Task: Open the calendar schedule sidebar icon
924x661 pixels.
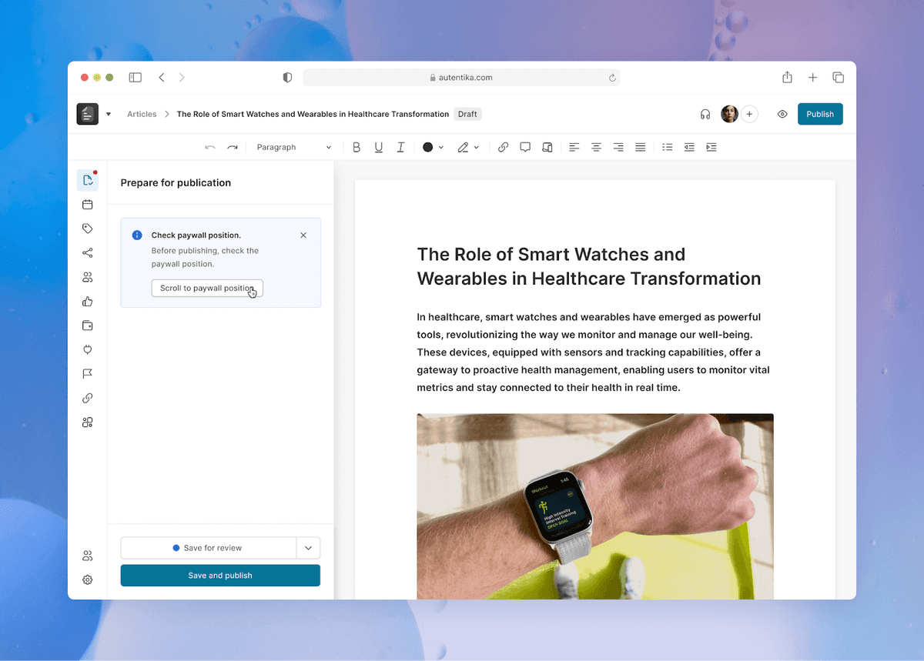Action: coord(88,205)
